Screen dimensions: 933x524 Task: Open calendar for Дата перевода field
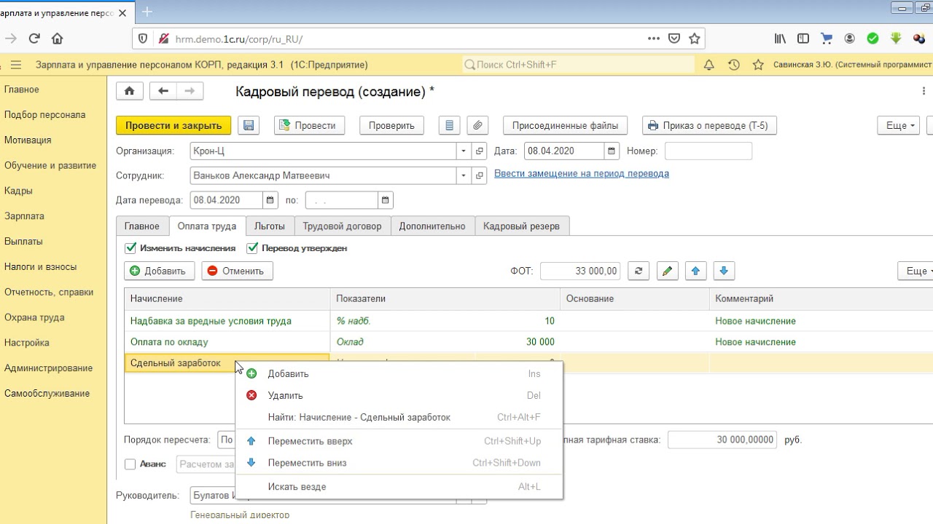point(270,200)
